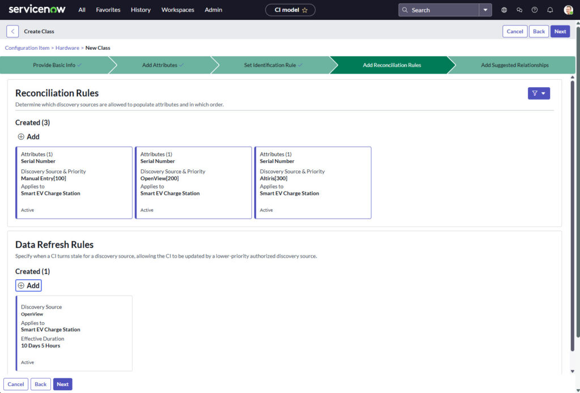The image size is (580, 393).
Task: Open the filter dropdown in Reconciliation Rules
Action: pyautogui.click(x=539, y=93)
